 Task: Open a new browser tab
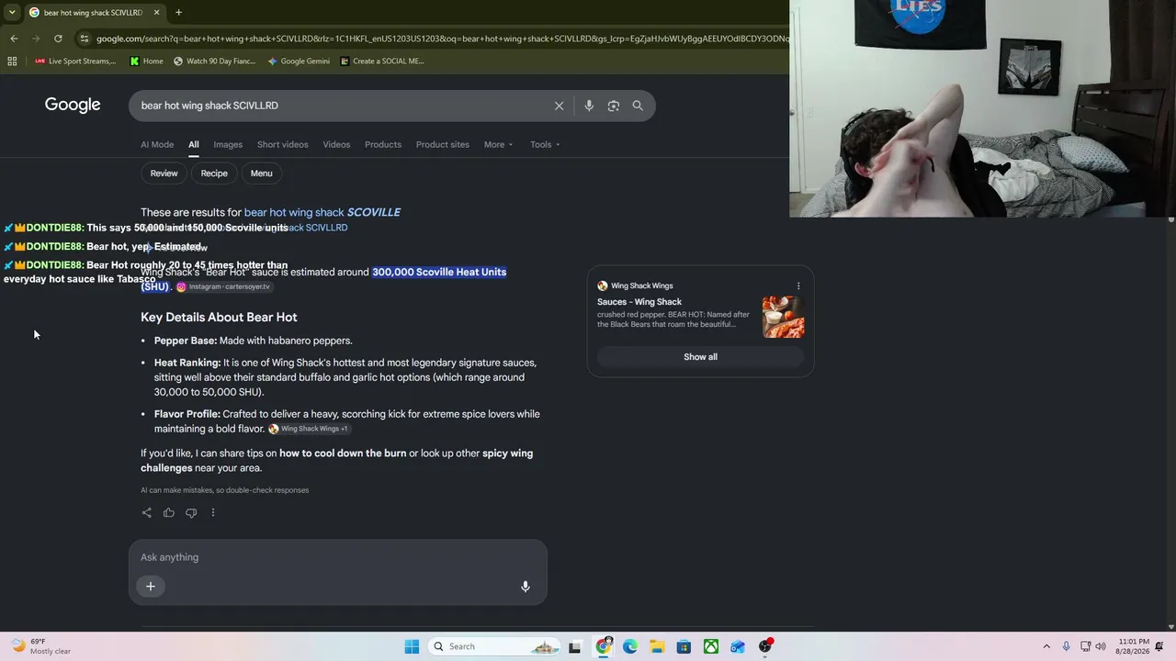click(x=178, y=13)
